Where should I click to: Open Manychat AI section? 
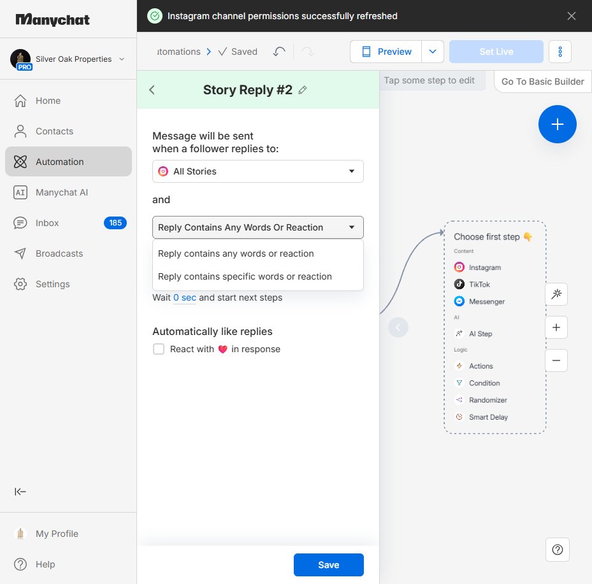pyautogui.click(x=68, y=192)
